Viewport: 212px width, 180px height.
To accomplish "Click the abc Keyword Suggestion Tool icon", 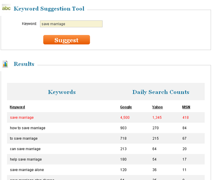I will tap(6, 8).
